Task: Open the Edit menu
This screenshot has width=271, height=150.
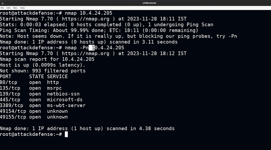Action: [x=8, y=8]
